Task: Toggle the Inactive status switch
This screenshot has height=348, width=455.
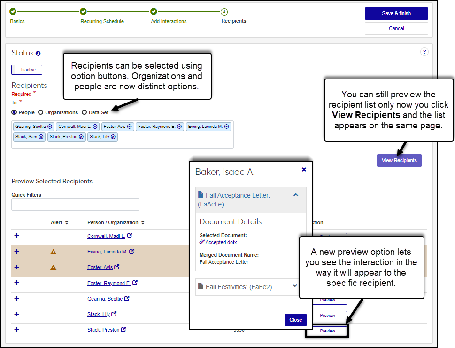Action: point(27,70)
